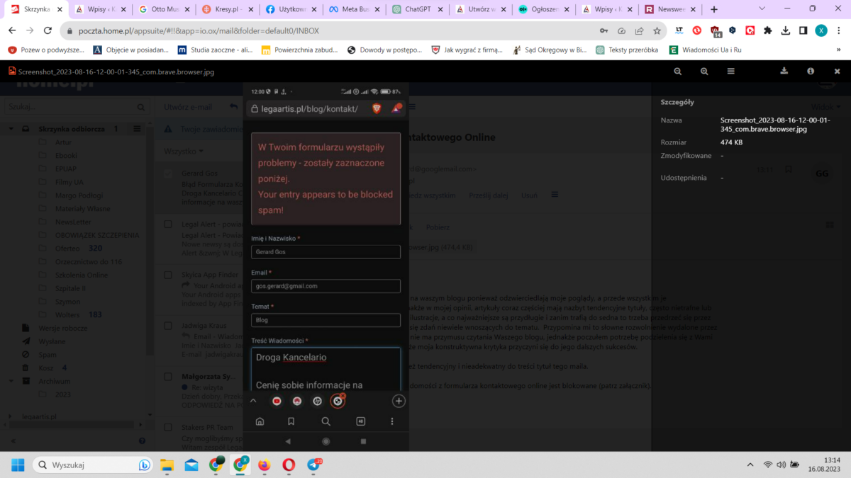
Task: Open Telegram from the taskbar
Action: (313, 465)
